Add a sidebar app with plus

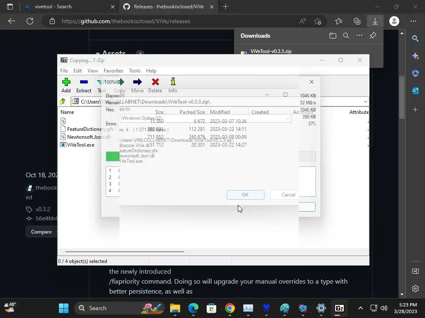pyautogui.click(x=415, y=109)
